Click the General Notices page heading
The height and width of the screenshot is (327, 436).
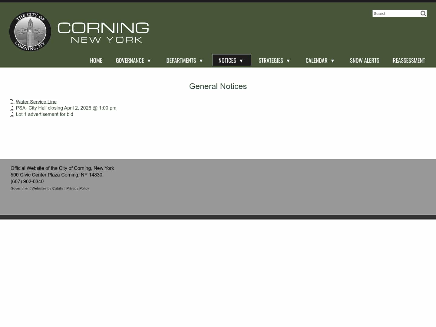(x=218, y=86)
